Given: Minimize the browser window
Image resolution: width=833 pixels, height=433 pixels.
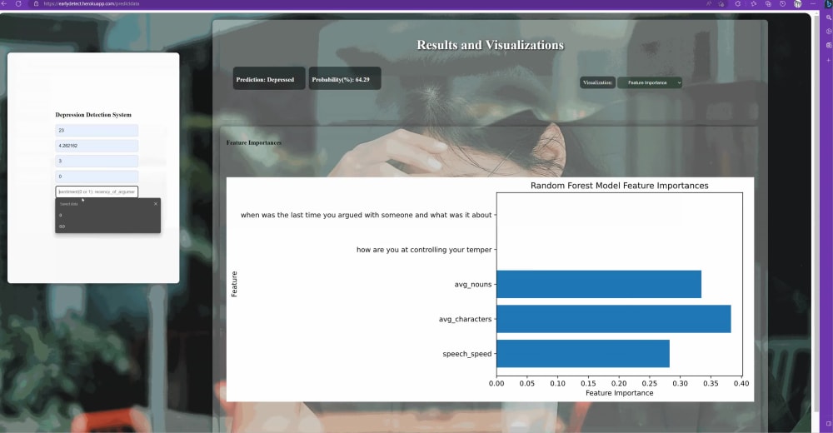Looking at the screenshot, I should pyautogui.click(x=813, y=3).
